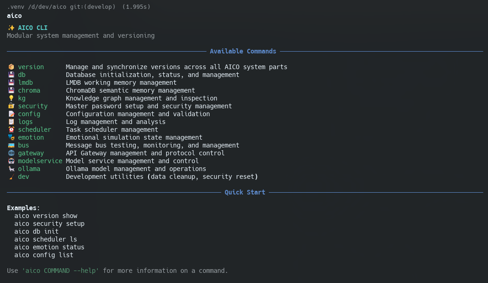Click example 'aico emotion status'

click(49, 247)
